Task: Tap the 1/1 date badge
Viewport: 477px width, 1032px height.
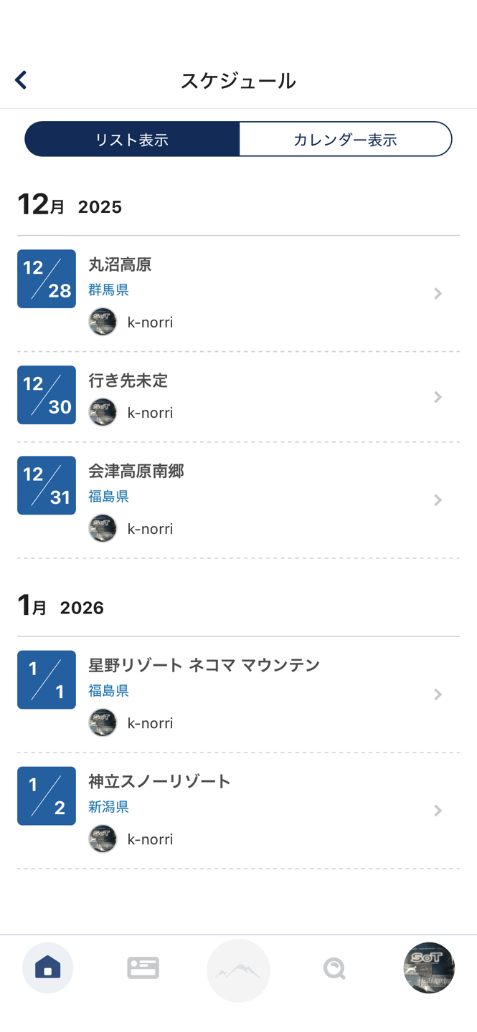Action: [x=47, y=679]
